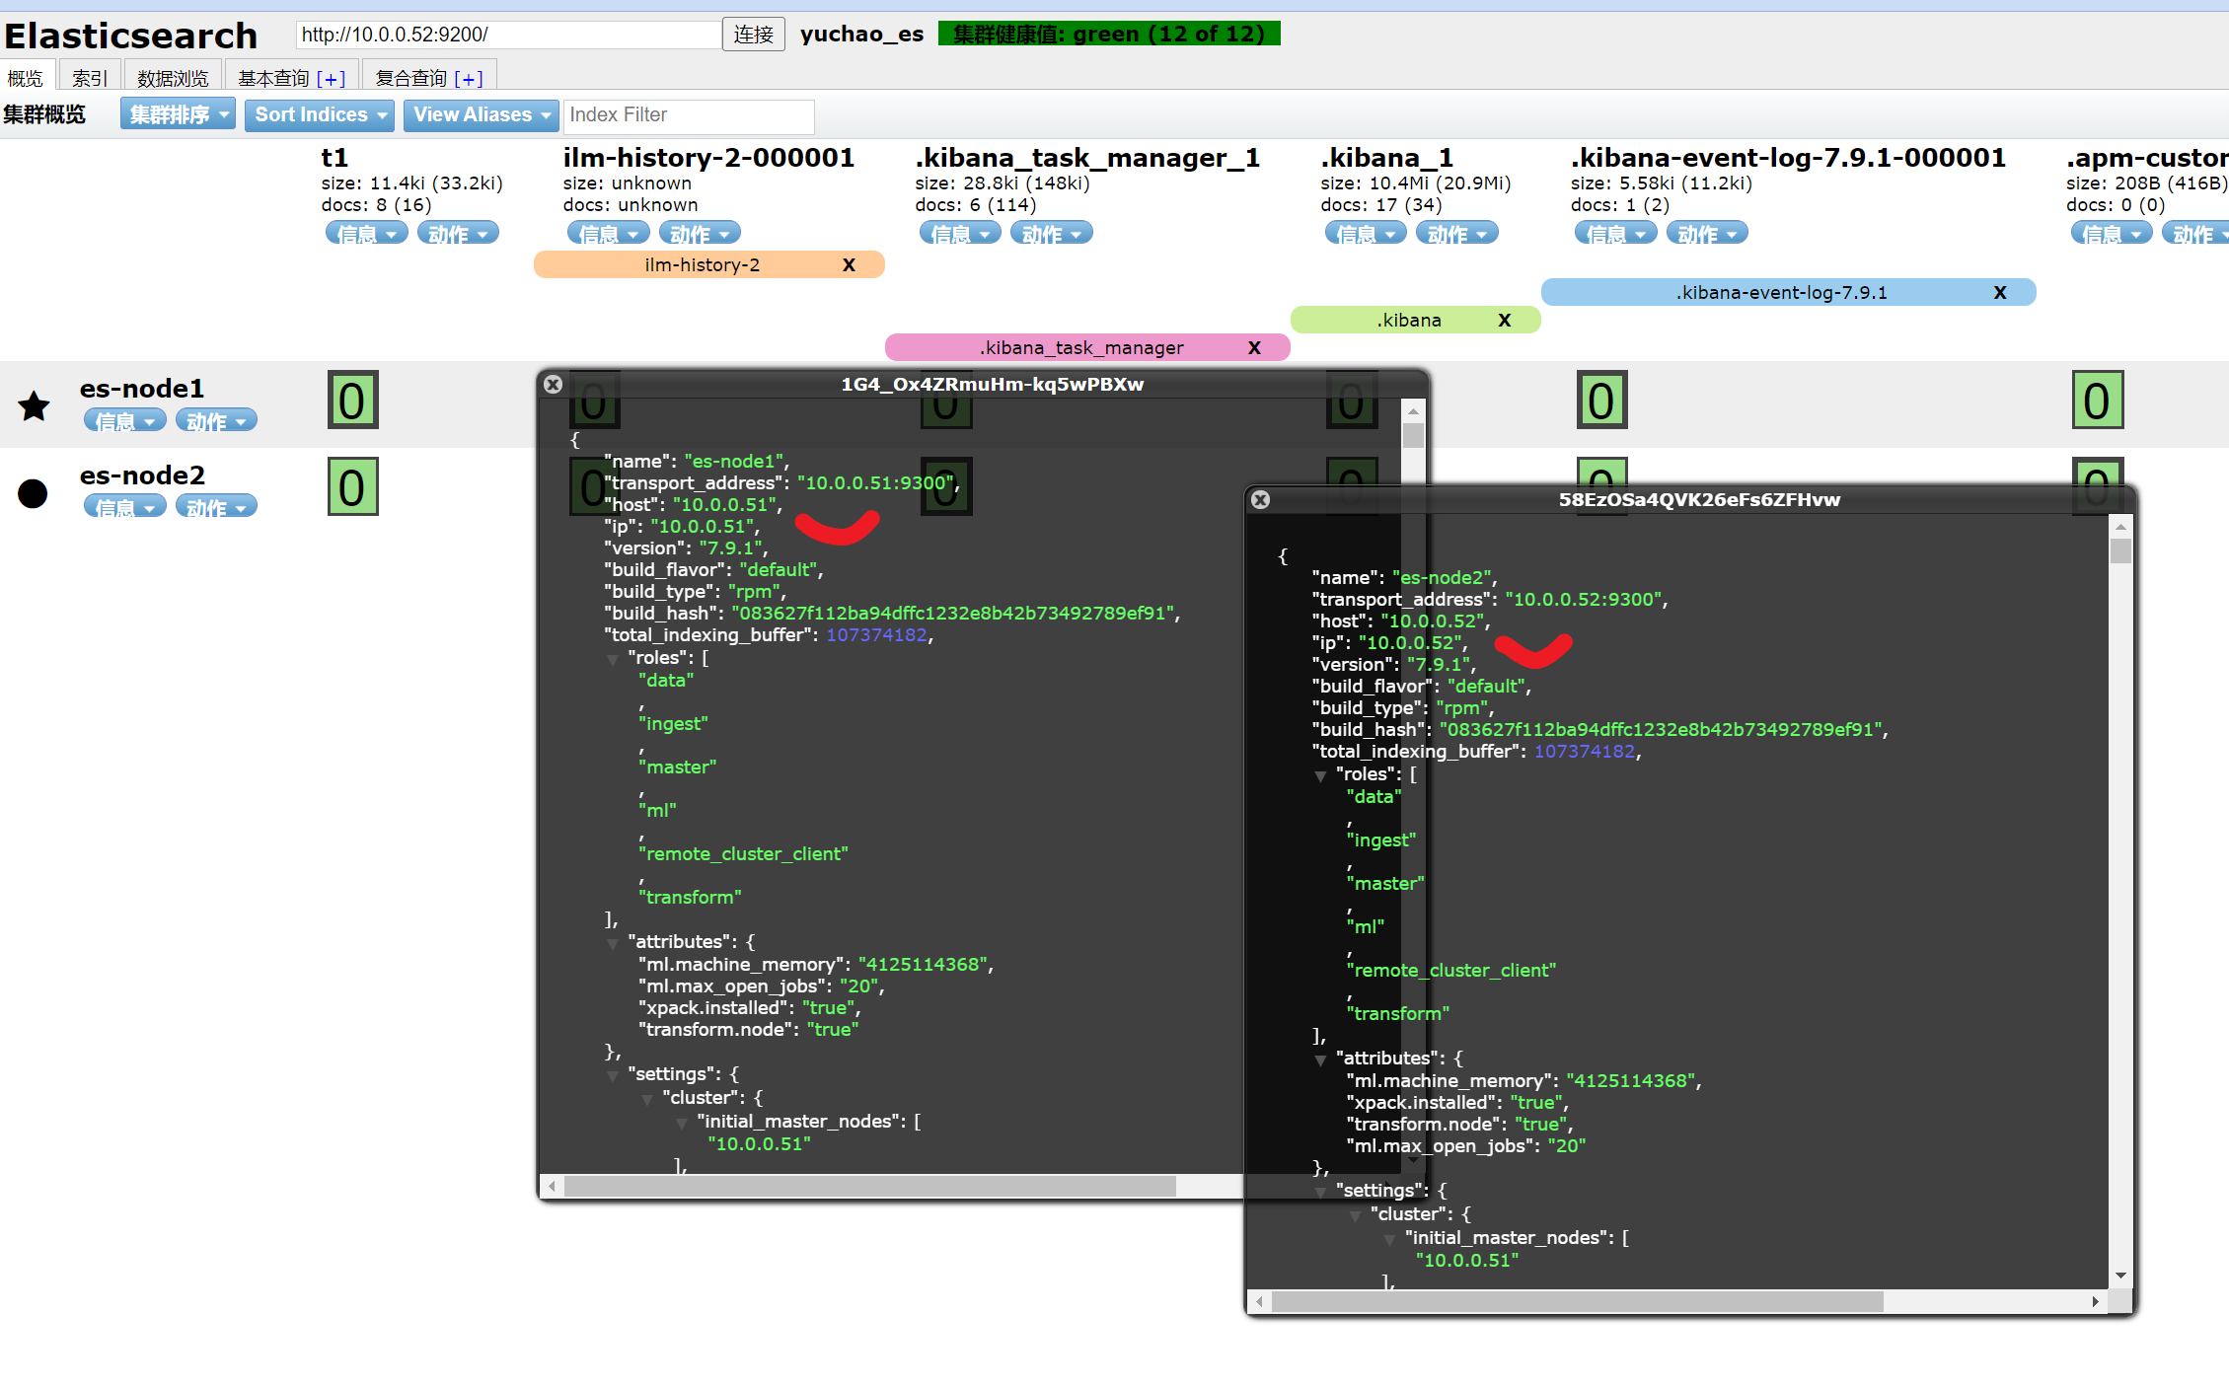Click the 连接 connect button
The image size is (2229, 1388).
753,35
